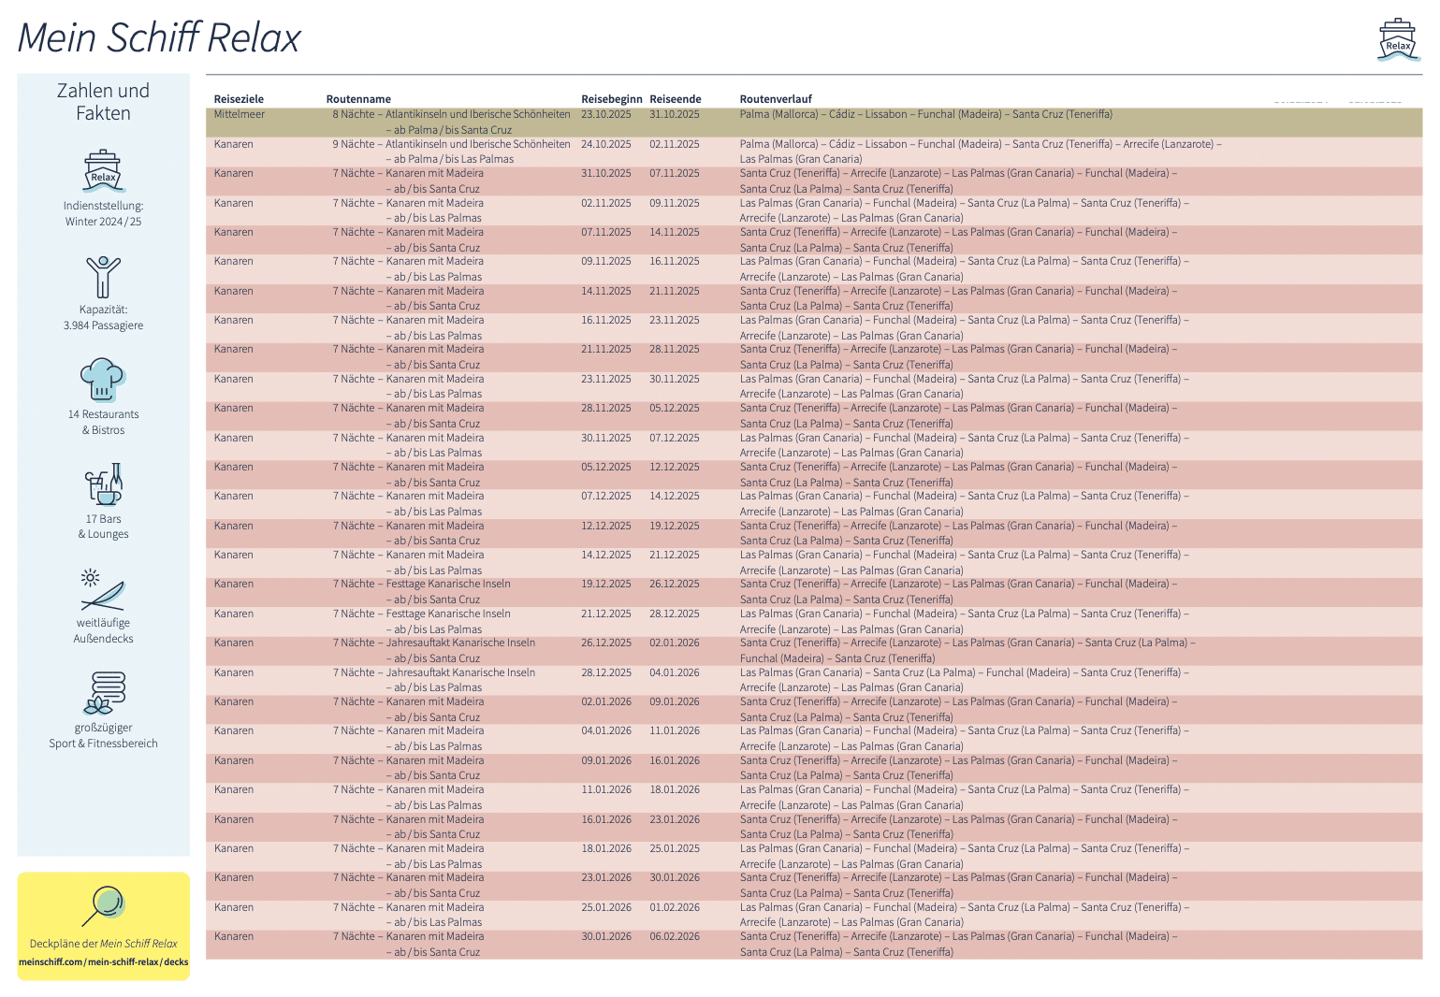This screenshot has width=1440, height=997.
Task: Click the Reisebeginn column header
Action: [611, 99]
